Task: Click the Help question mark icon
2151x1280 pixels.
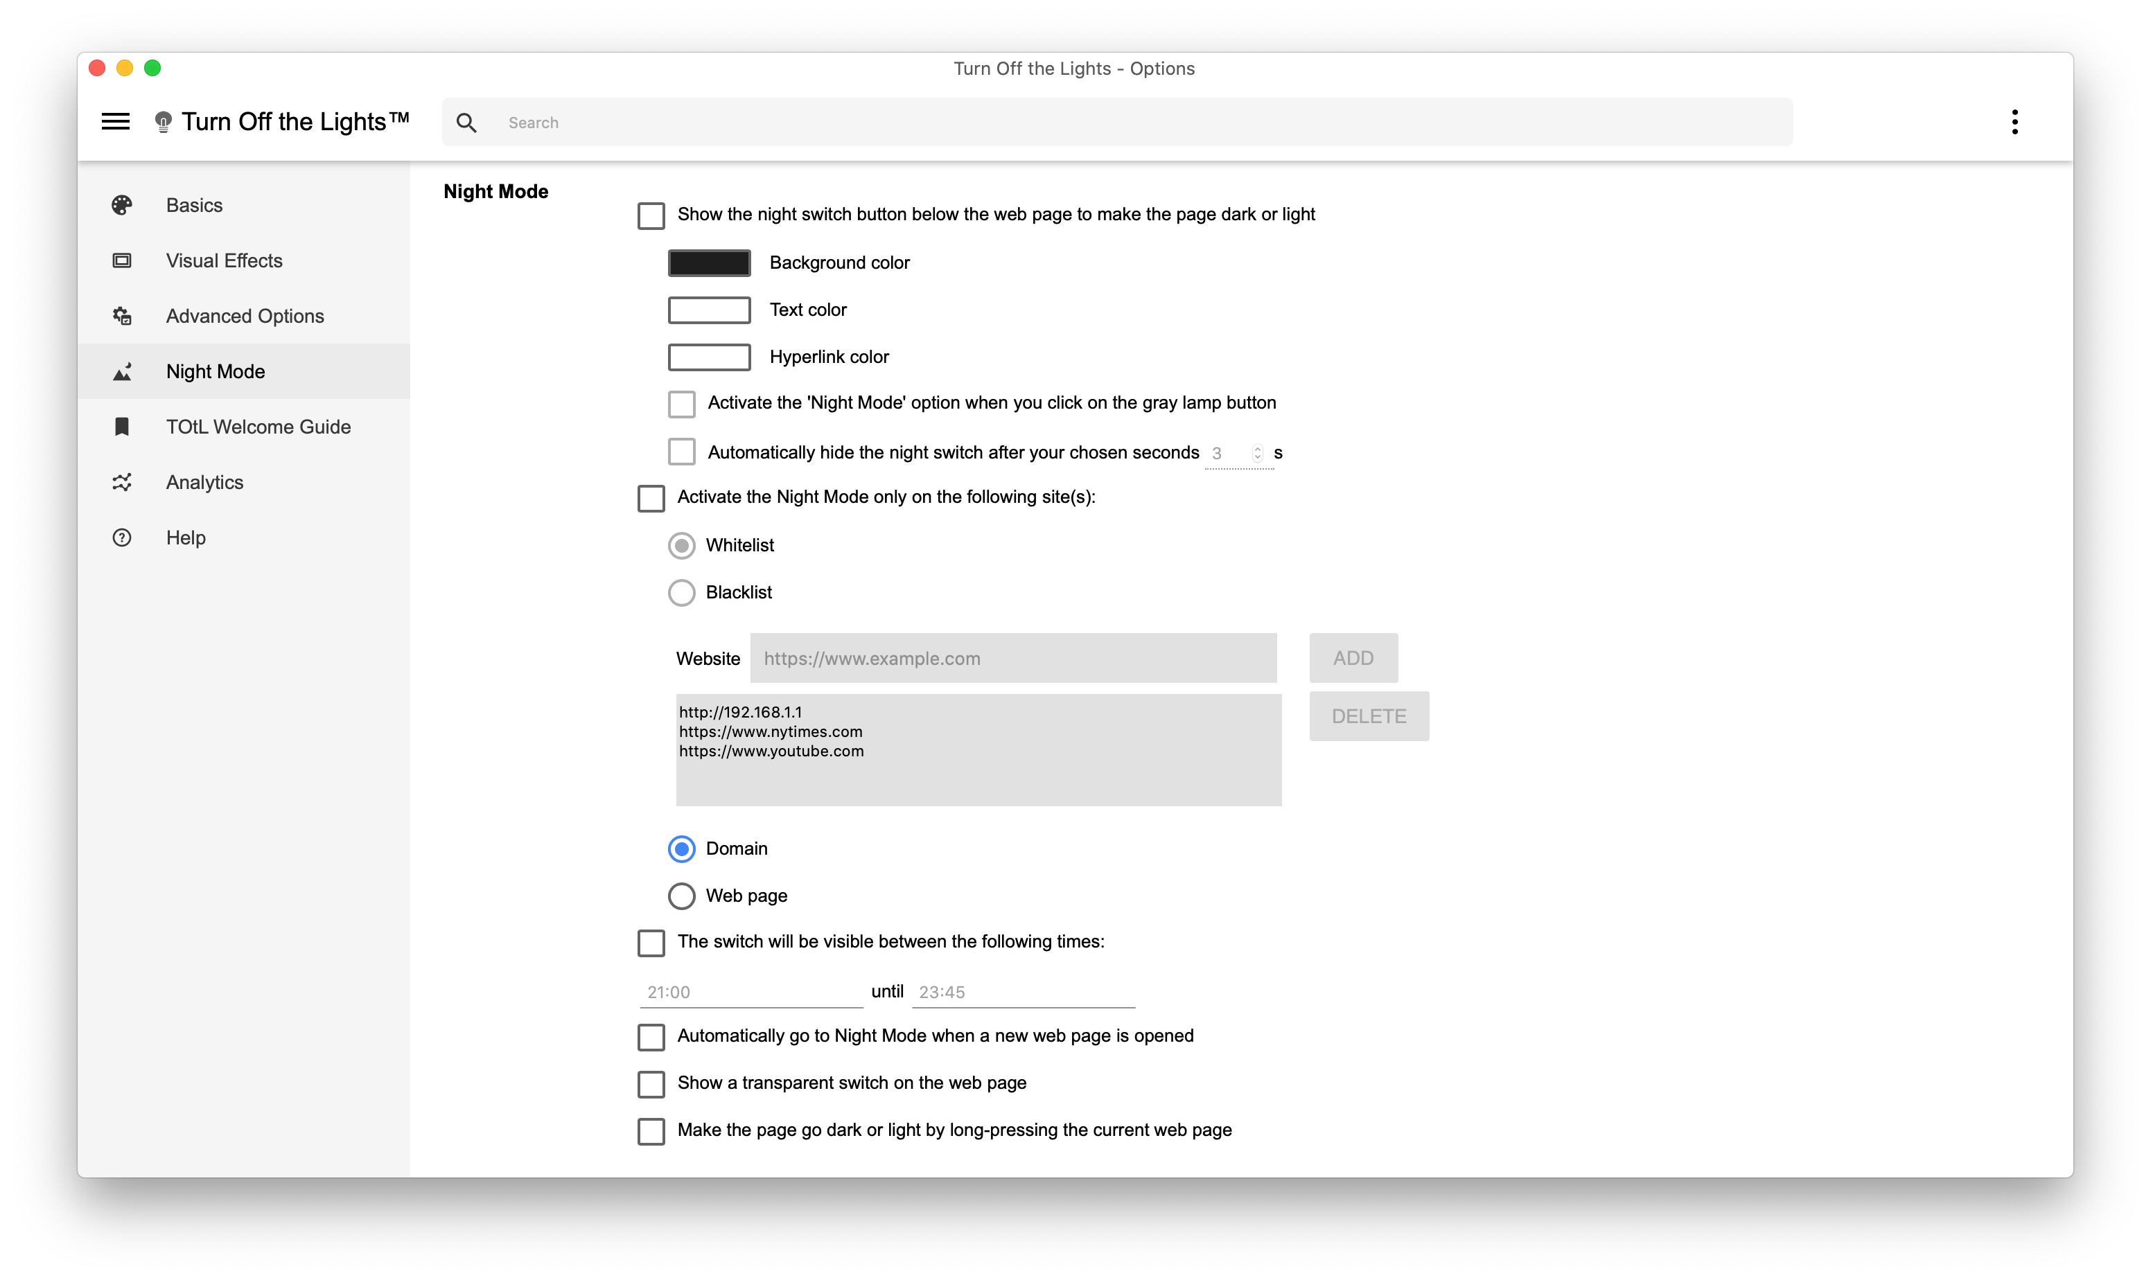Action: pos(122,537)
